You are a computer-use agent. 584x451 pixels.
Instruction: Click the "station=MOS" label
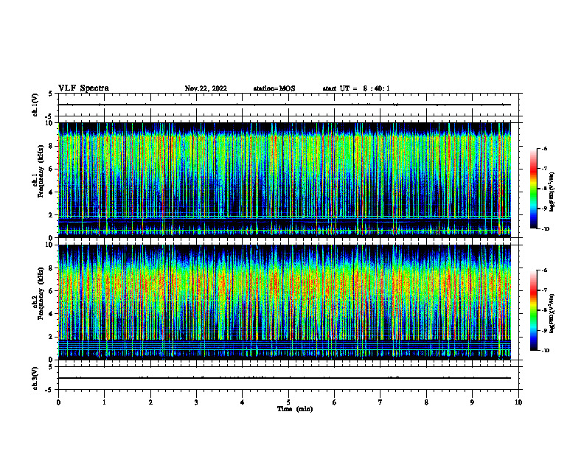pyautogui.click(x=274, y=88)
